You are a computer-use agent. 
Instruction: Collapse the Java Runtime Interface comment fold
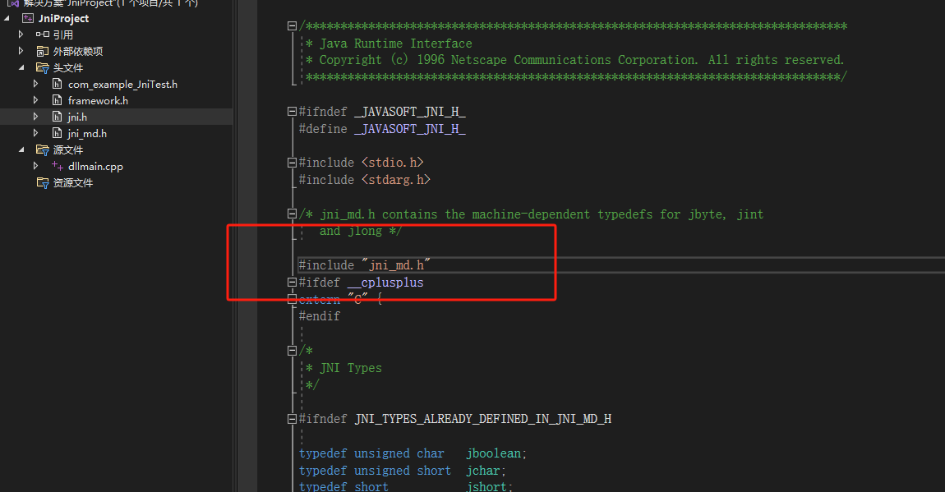click(x=292, y=25)
